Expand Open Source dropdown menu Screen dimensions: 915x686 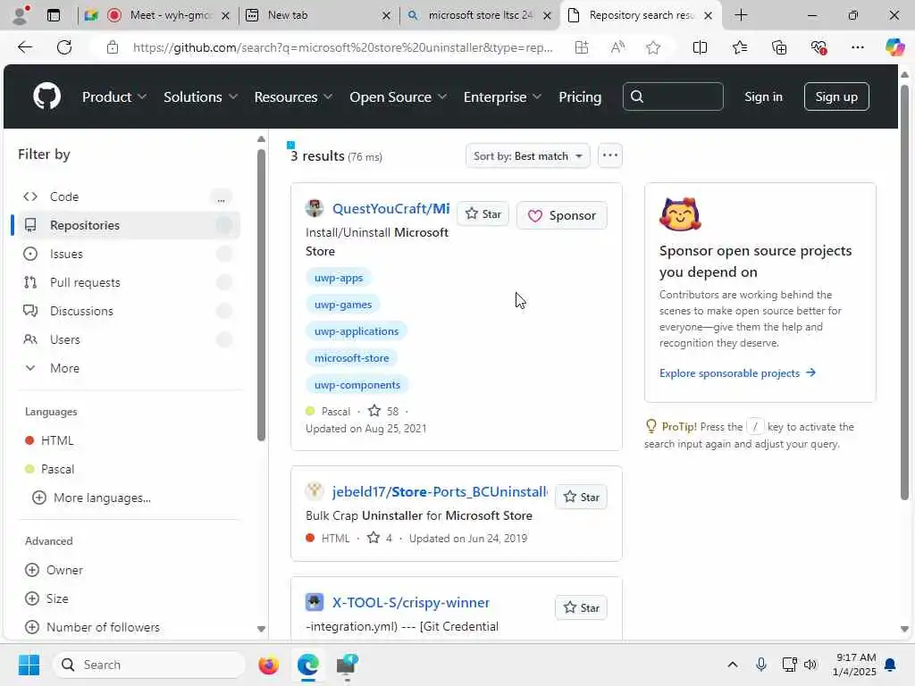coord(398,96)
